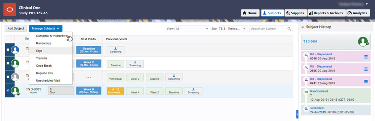This screenshot has width=375, height=121.
Task: Switch to the Subjects tab
Action: (272, 13)
